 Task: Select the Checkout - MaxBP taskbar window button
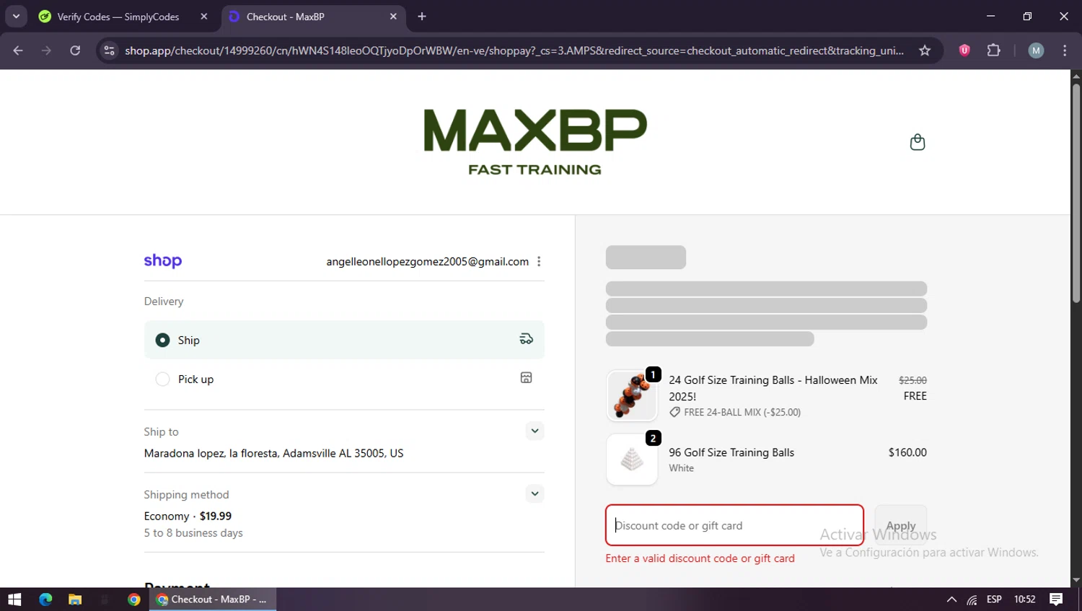coord(213,599)
